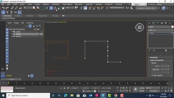Choose the Rectangular Selection Region tool
Image resolution: width=174 pixels, height=98 pixels.
click(42, 8)
